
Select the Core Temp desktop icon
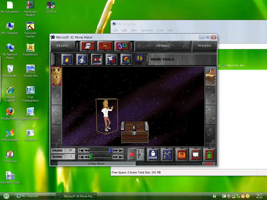coord(10,157)
